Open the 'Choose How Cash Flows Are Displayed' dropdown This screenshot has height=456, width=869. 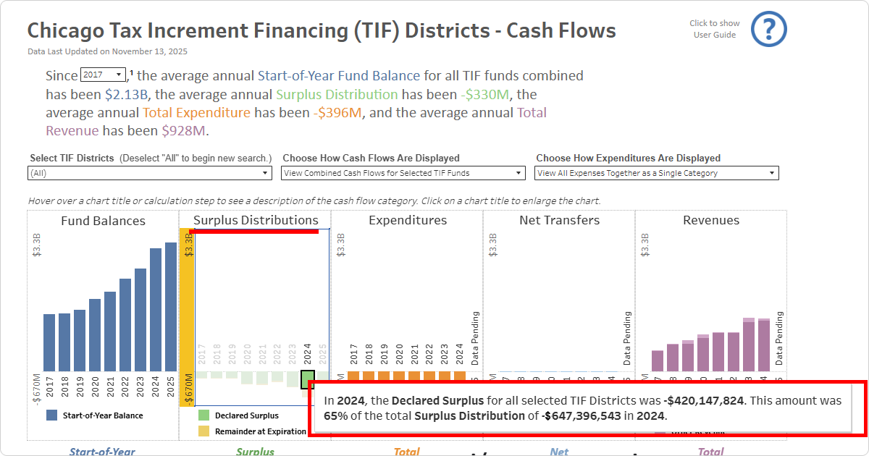click(403, 172)
